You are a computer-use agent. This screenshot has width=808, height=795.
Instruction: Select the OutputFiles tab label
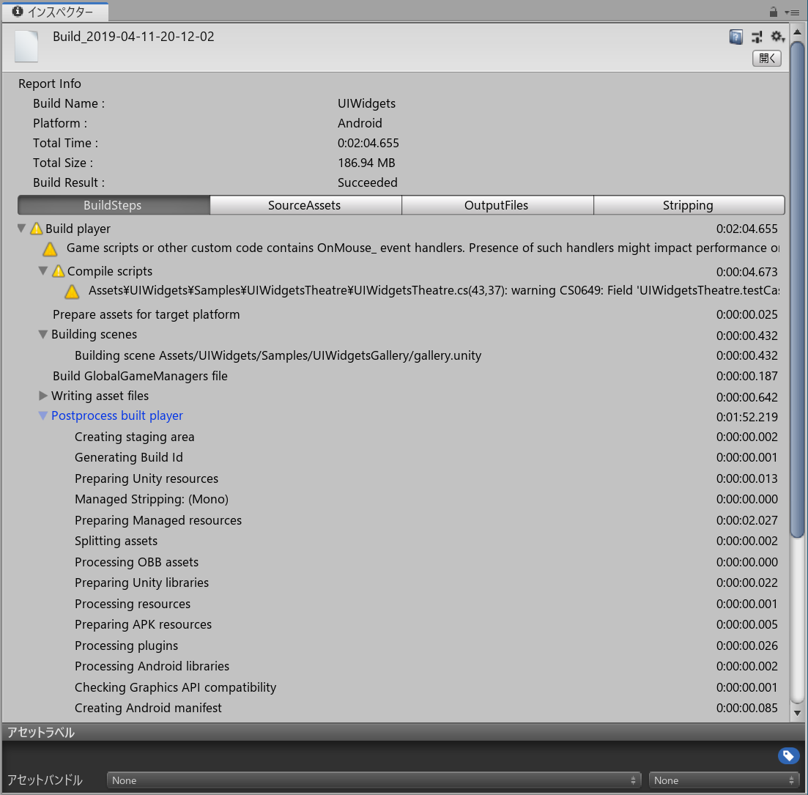(x=497, y=205)
